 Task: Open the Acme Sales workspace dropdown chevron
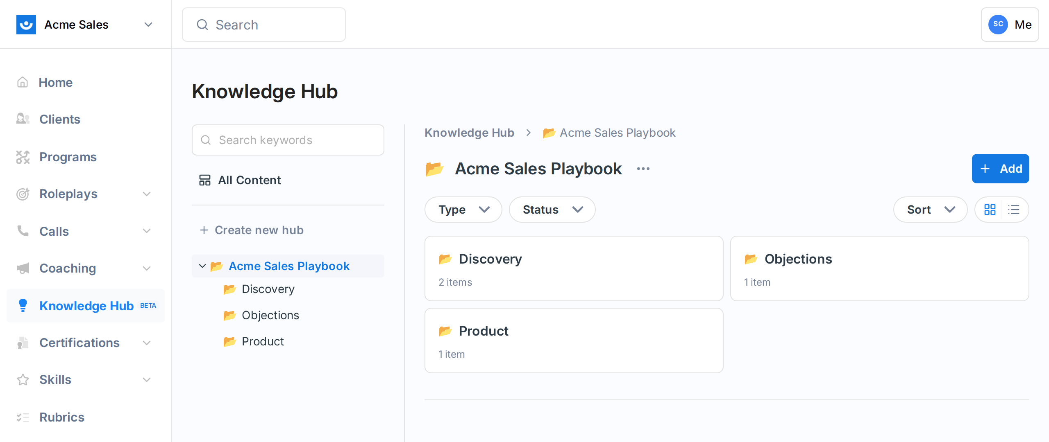[x=148, y=25]
